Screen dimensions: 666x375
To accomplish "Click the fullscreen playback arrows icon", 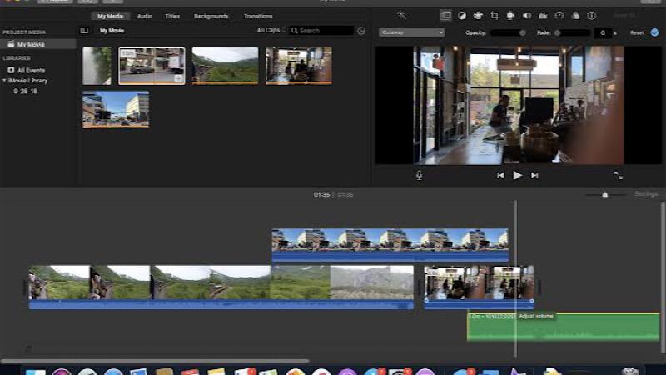I will 618,175.
